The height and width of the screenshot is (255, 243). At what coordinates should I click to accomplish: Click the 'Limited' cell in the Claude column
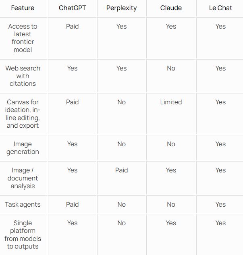click(x=171, y=102)
